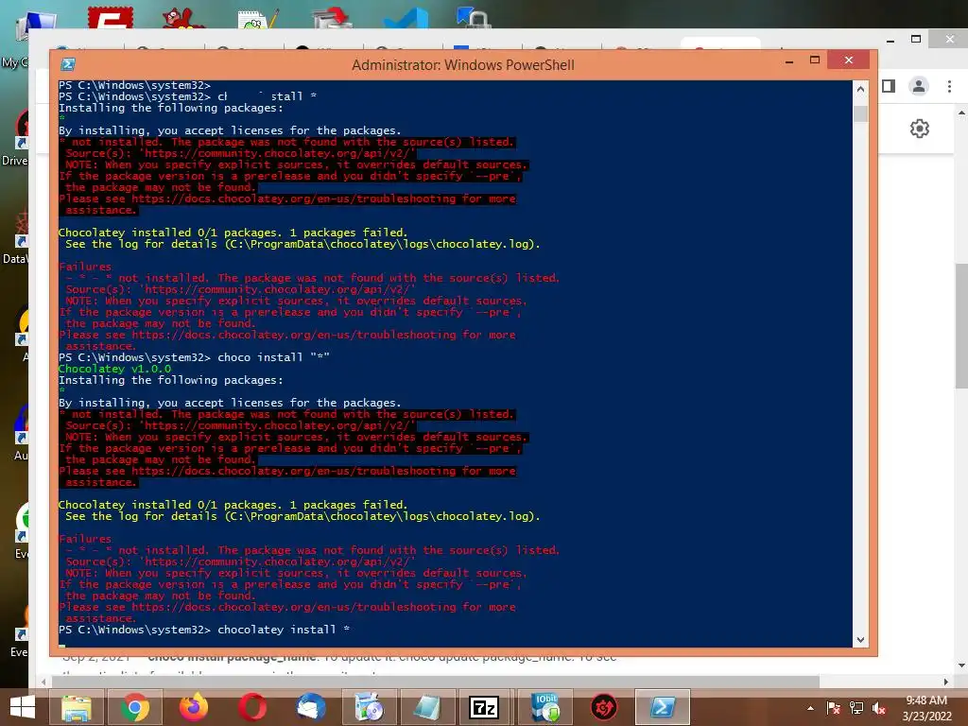Open File Explorer from the taskbar
The width and height of the screenshot is (968, 726).
click(76, 707)
